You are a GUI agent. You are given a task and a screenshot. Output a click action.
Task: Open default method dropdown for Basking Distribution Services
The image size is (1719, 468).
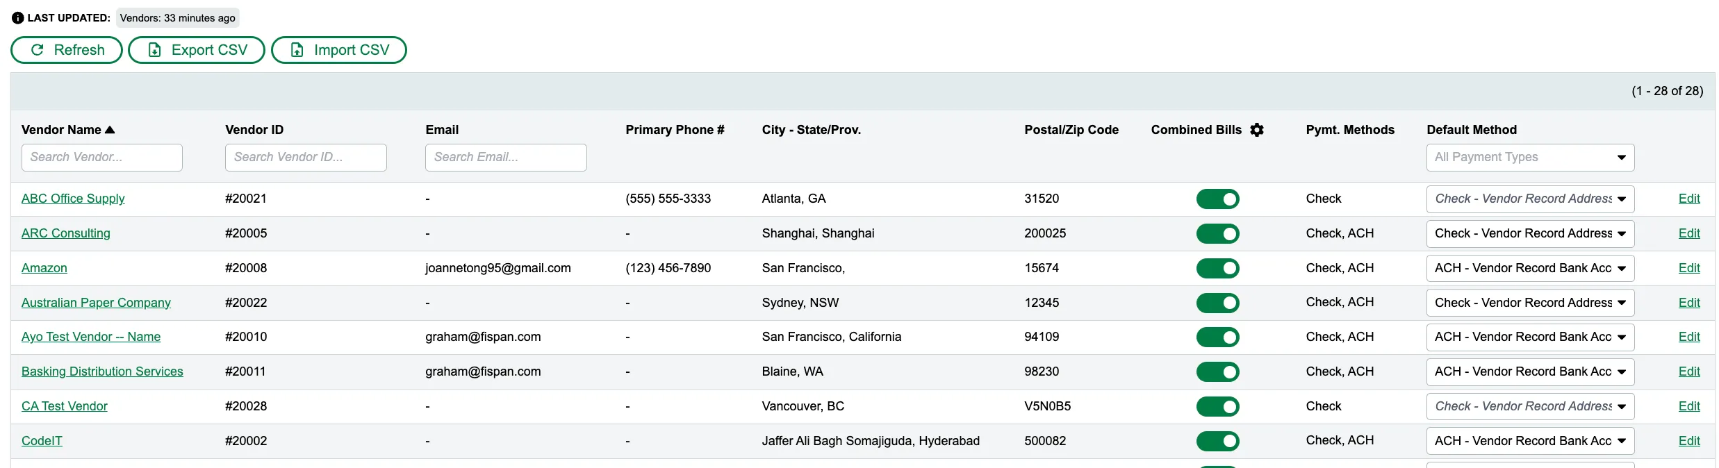(1530, 371)
